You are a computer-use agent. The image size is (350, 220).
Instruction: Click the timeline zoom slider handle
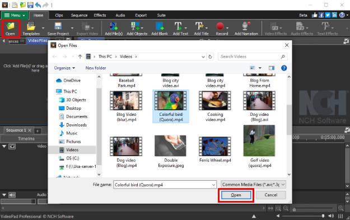(294, 209)
